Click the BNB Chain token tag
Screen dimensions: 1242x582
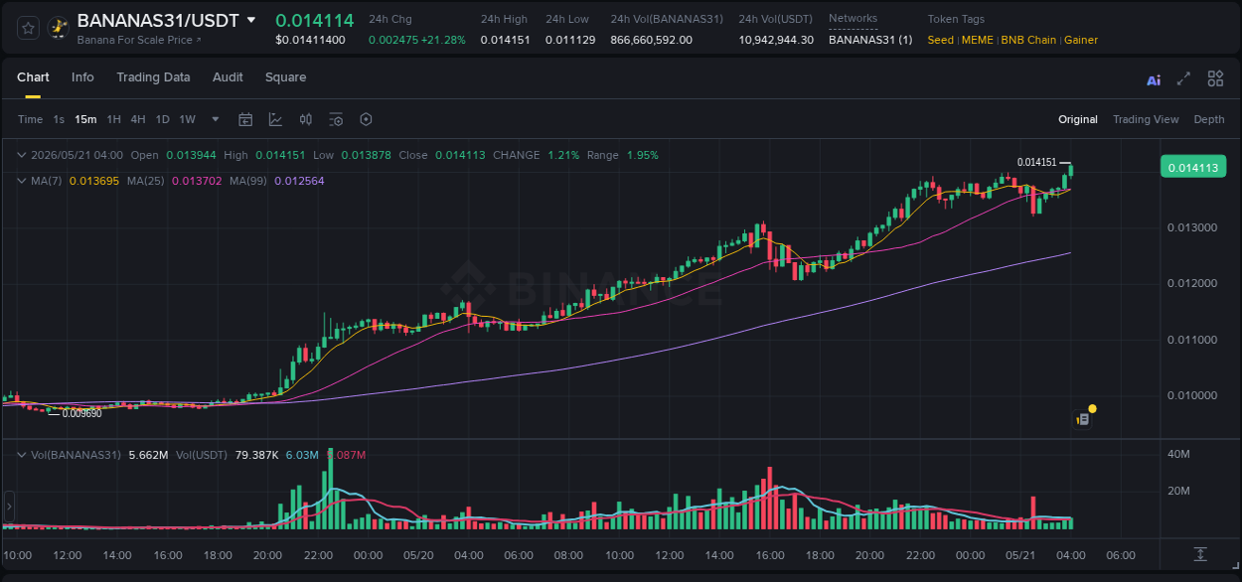[x=1028, y=40]
